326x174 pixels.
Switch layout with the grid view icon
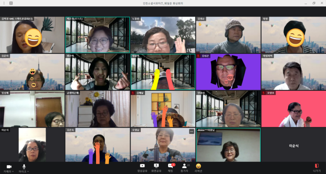tap(11, 3)
